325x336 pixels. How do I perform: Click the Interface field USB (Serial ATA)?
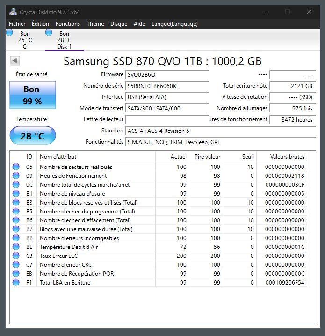[167, 97]
